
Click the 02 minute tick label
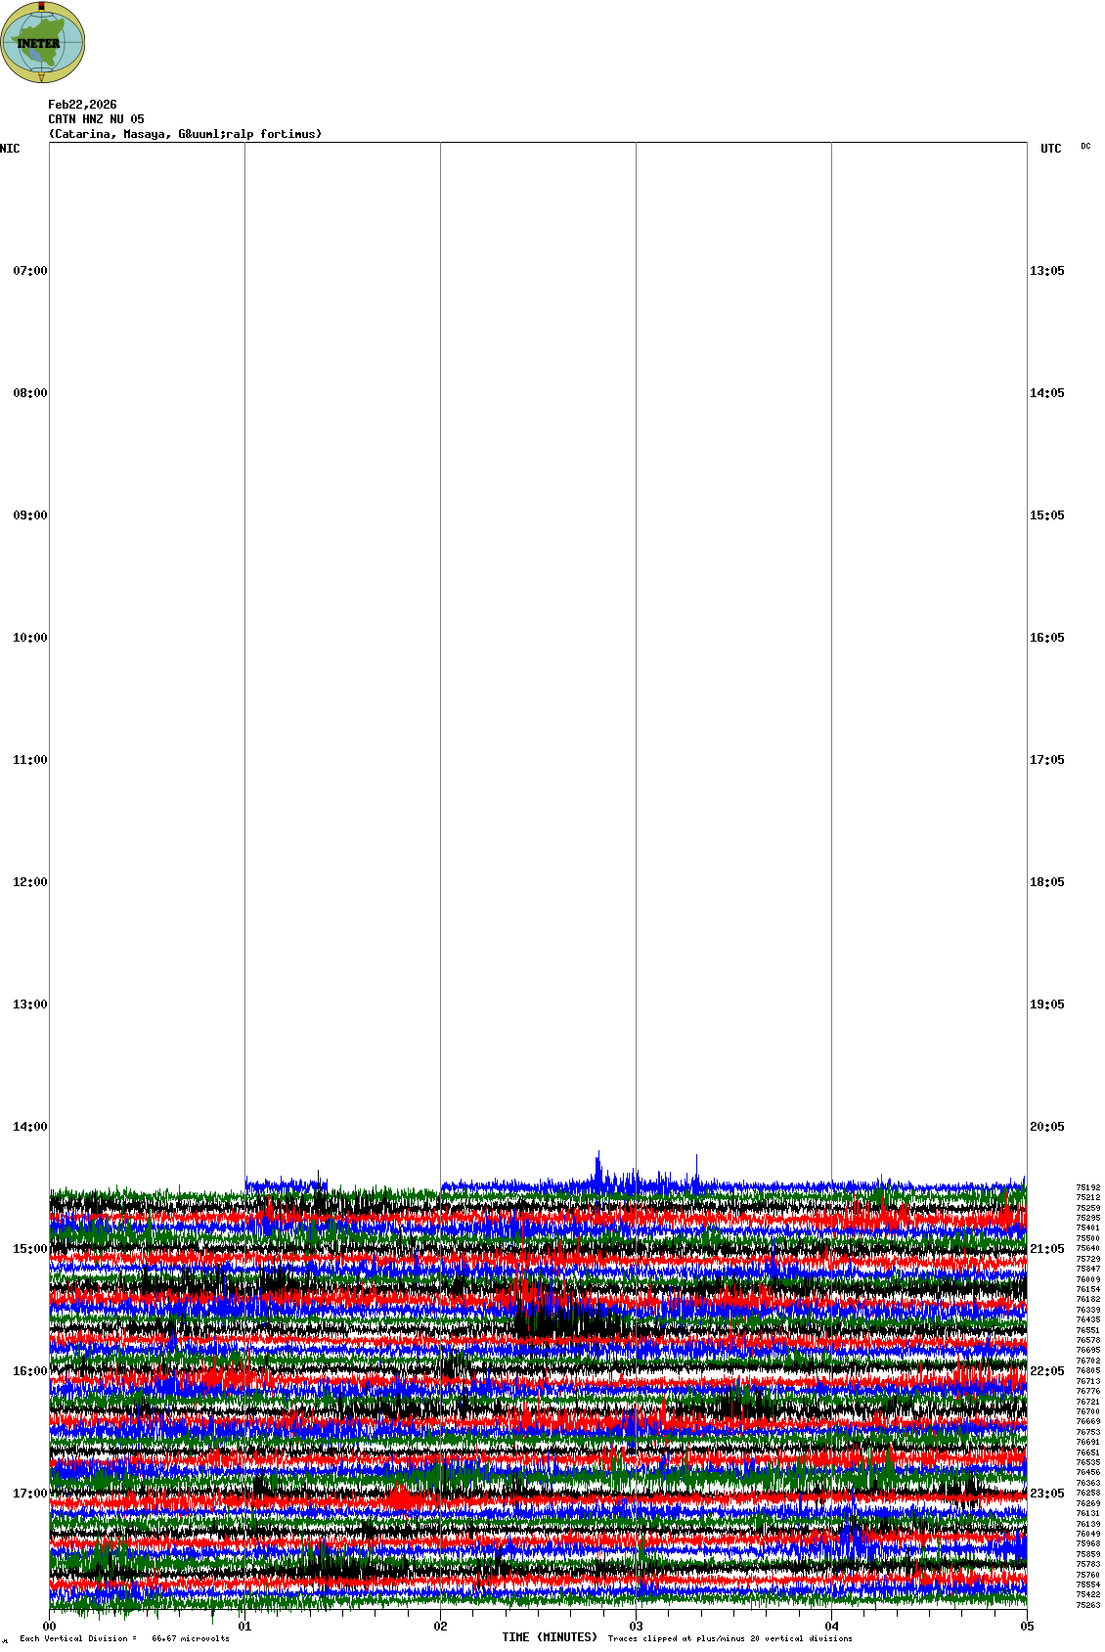[440, 1627]
